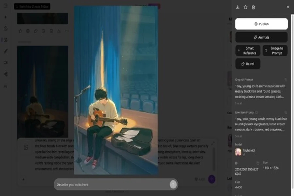Open the video camera icon in the sidebar

point(6,62)
